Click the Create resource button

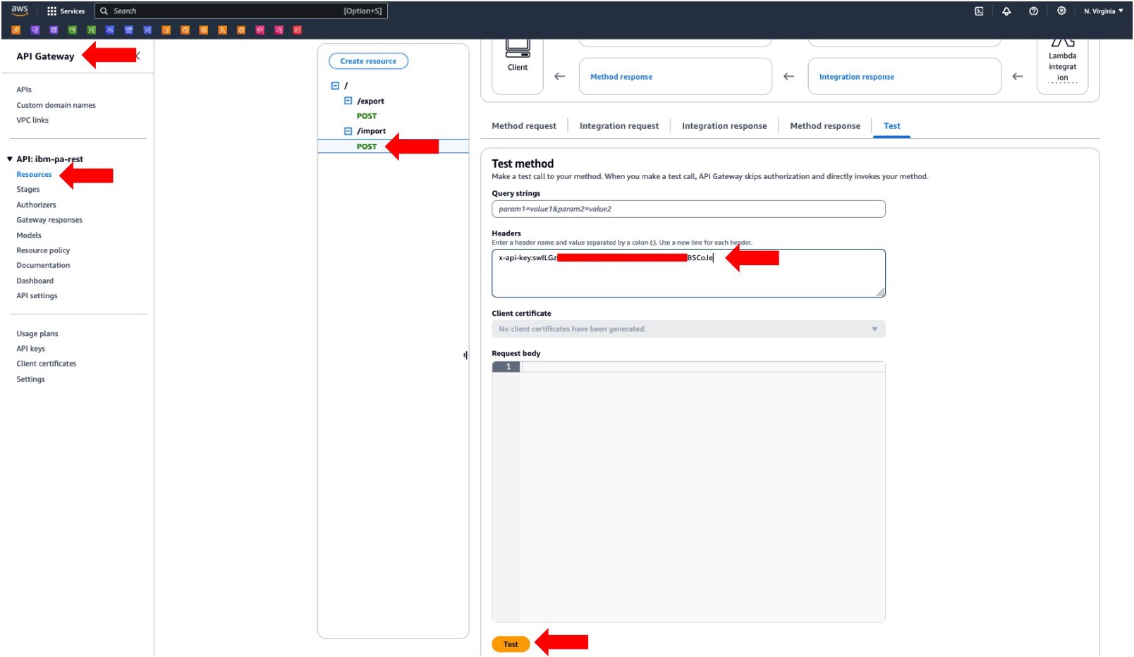(x=368, y=61)
